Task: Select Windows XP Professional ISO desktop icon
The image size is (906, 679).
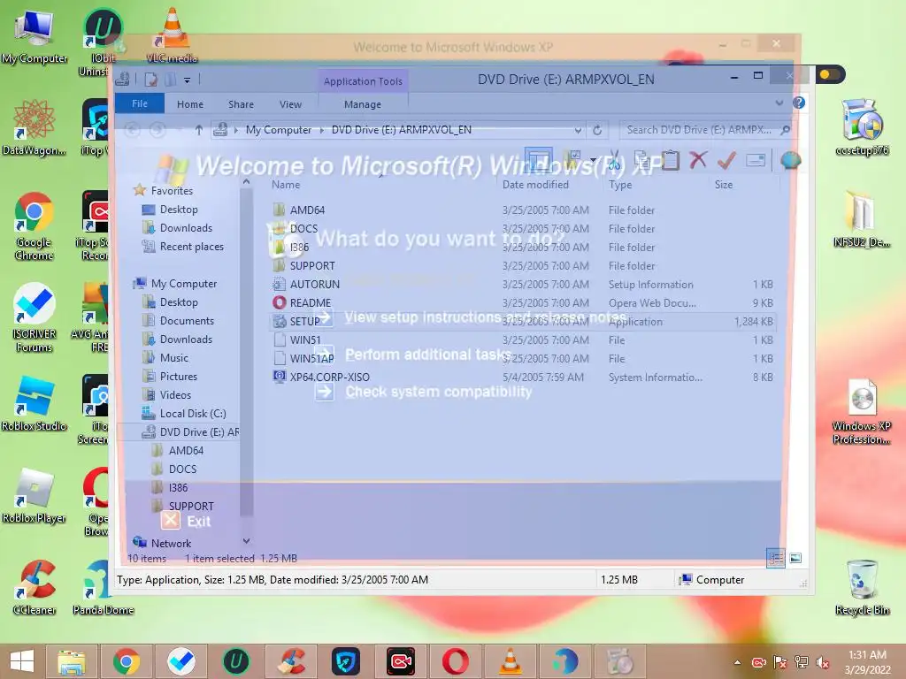Action: click(862, 411)
